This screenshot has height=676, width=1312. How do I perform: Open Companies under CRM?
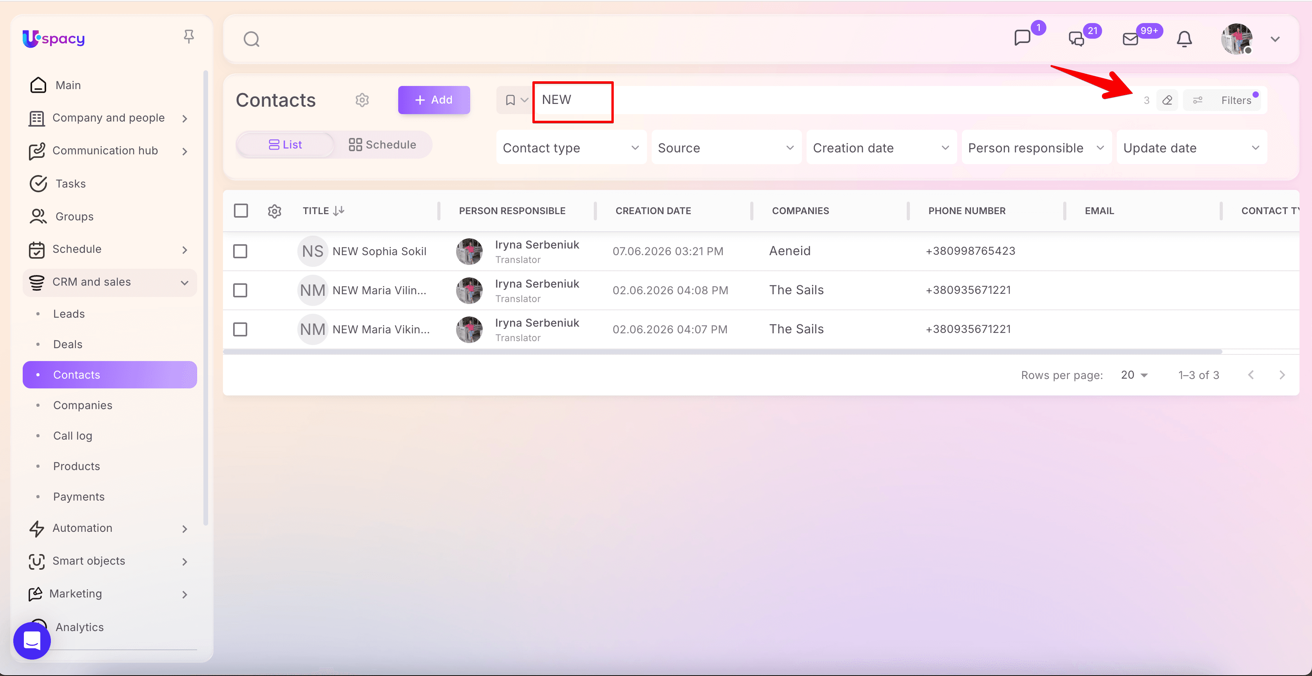83,405
